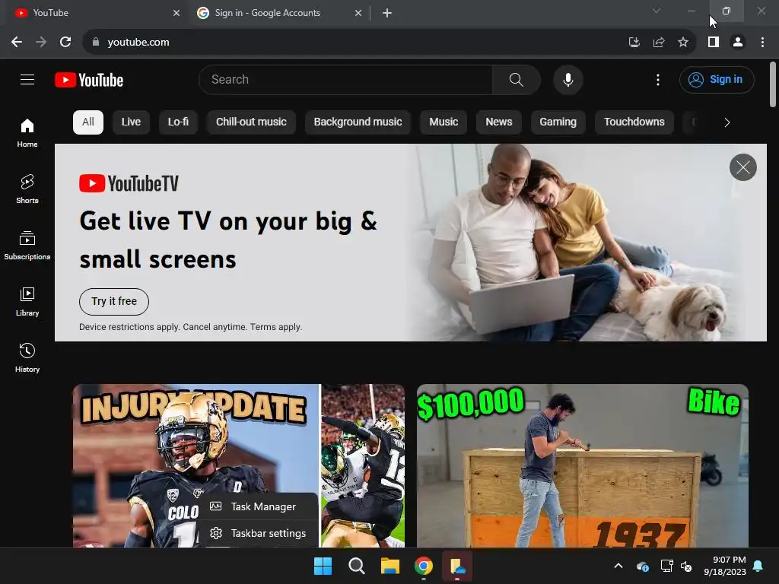Open Library from sidebar

point(27,301)
